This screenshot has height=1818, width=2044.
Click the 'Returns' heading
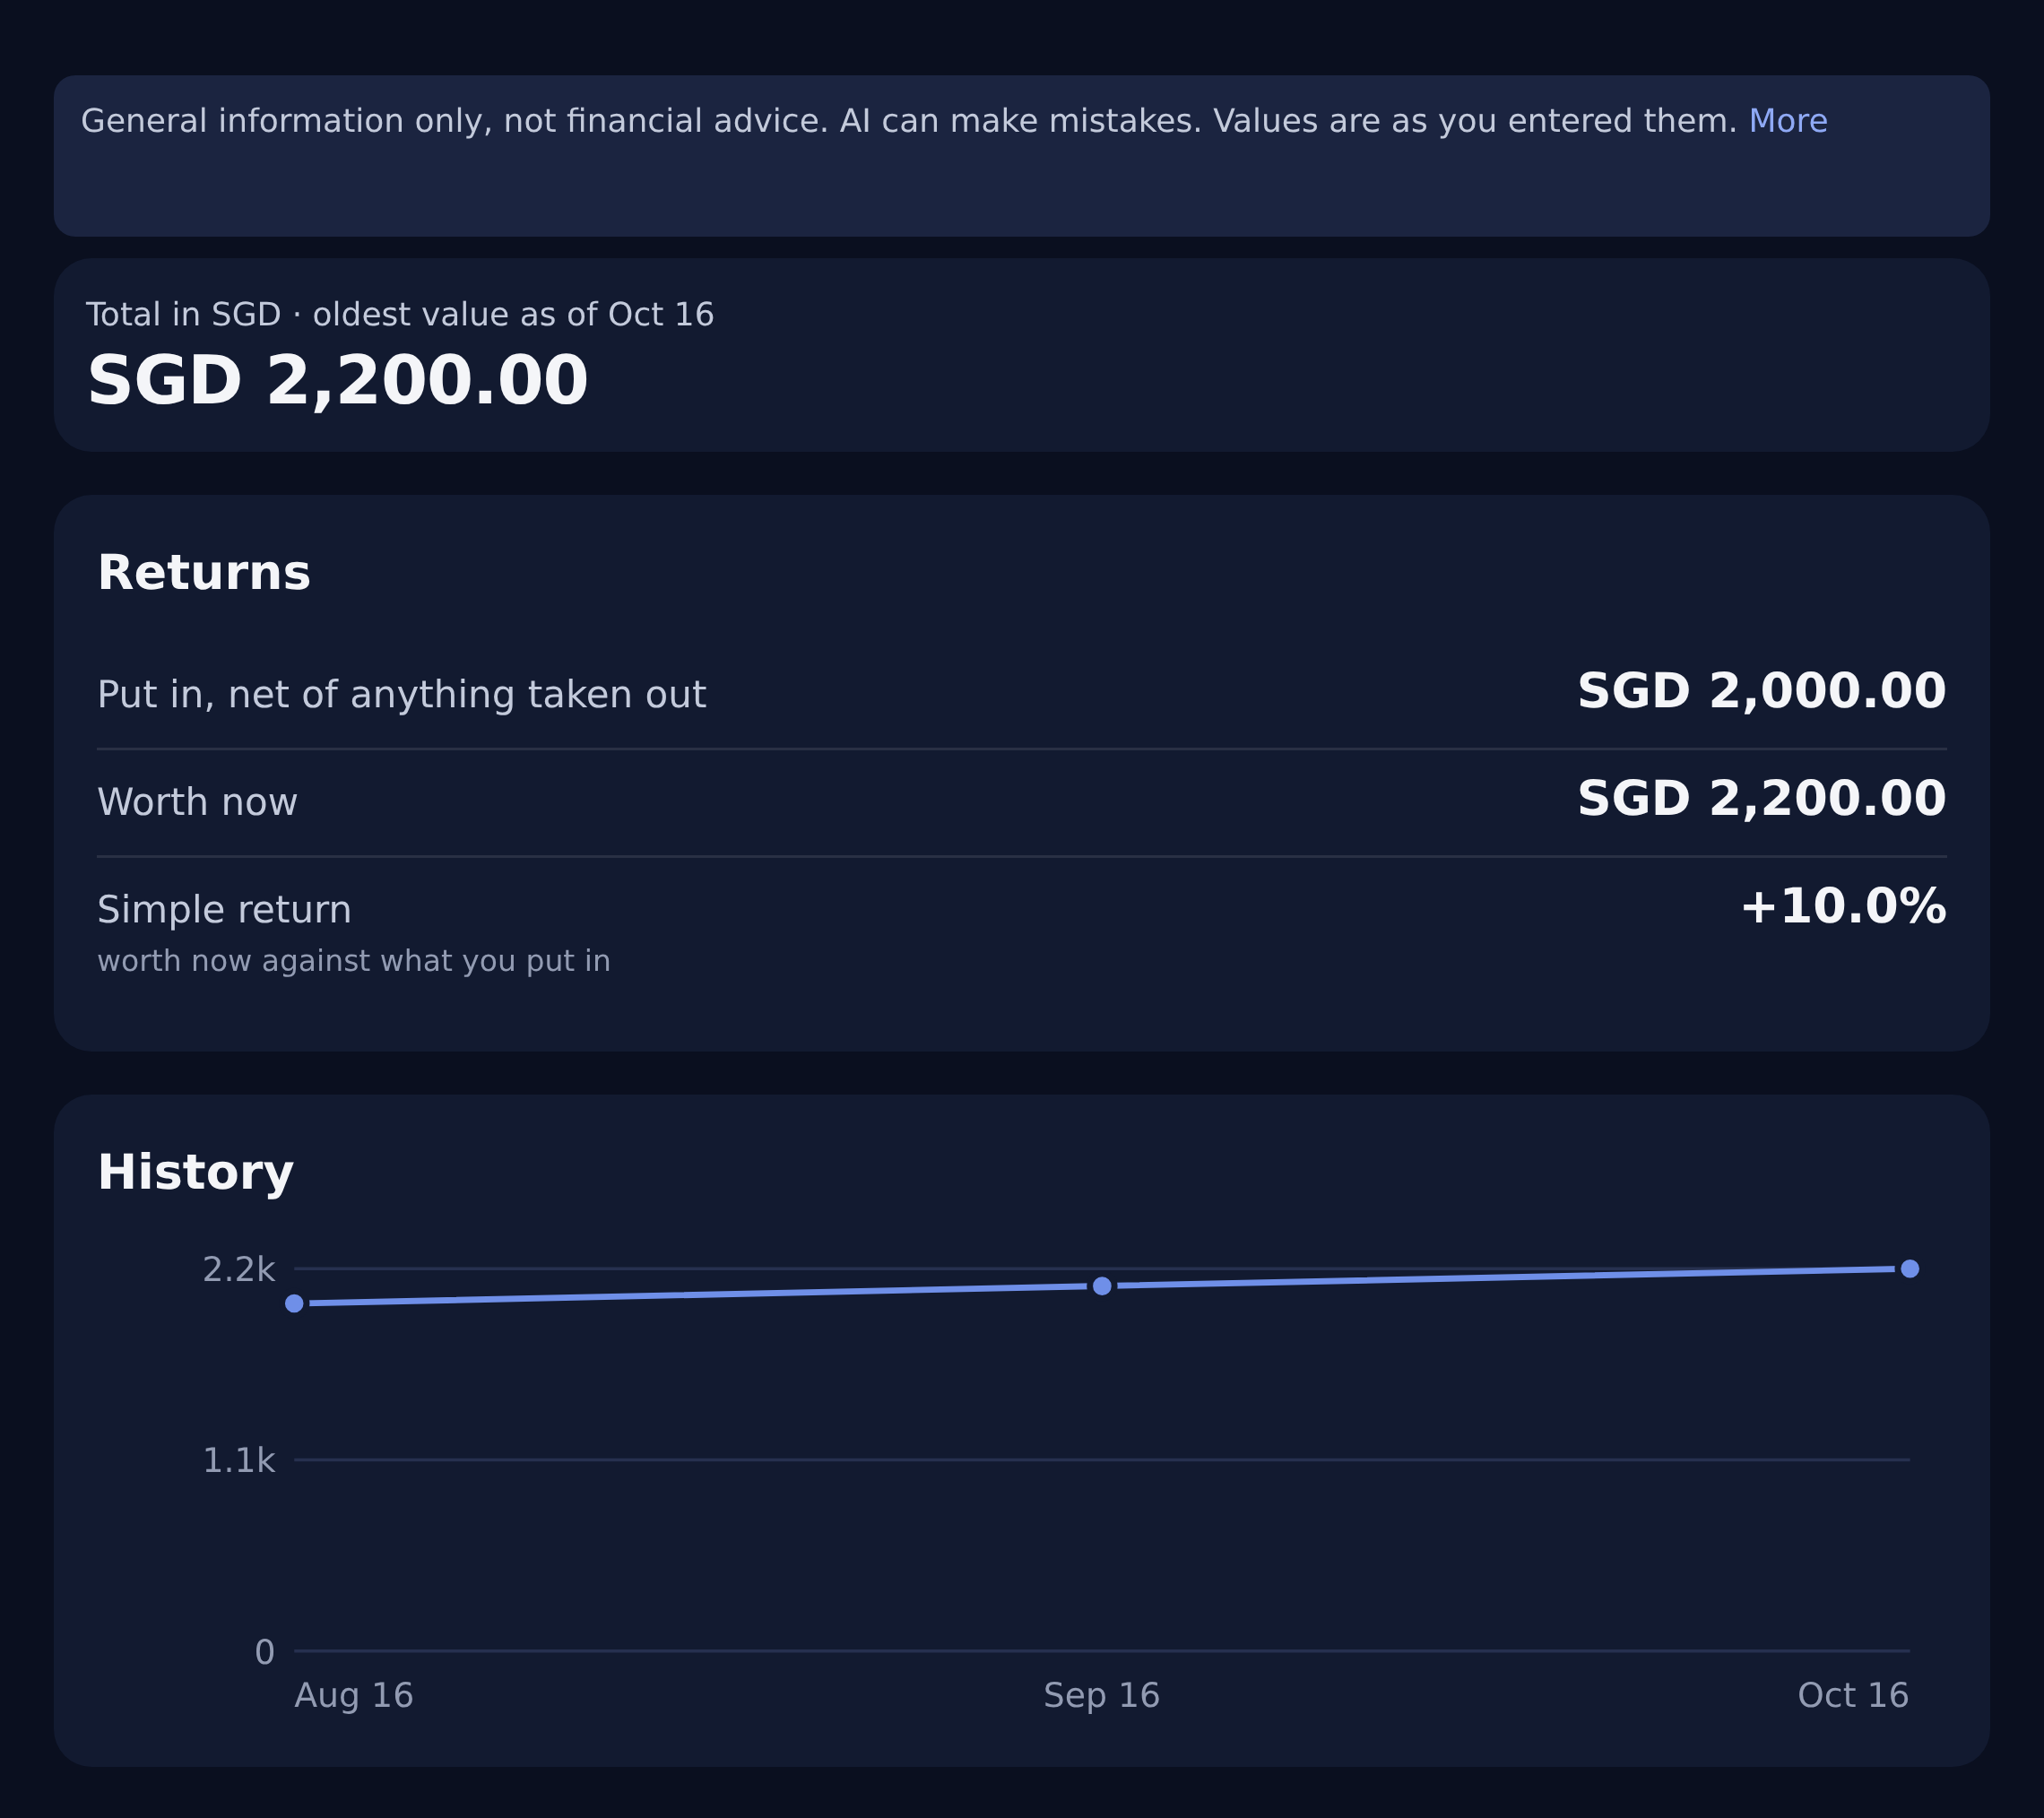click(x=204, y=573)
